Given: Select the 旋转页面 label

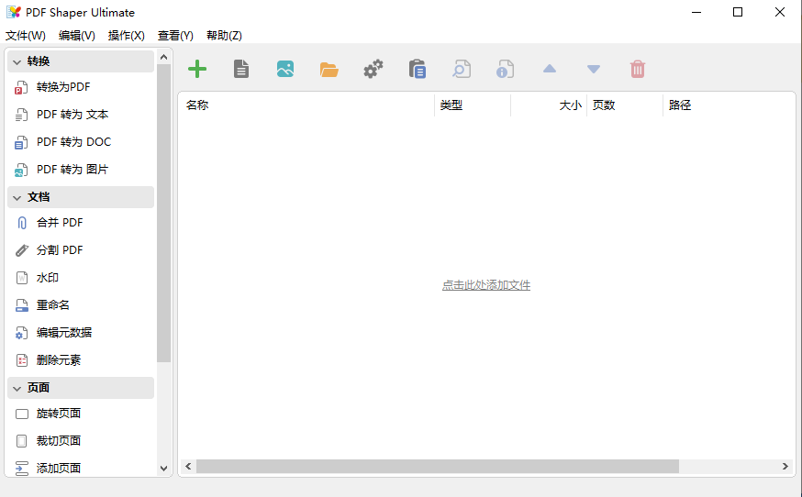Looking at the screenshot, I should coord(59,414).
